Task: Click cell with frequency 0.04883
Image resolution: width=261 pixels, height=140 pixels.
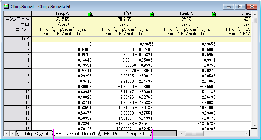Action: click(62, 49)
